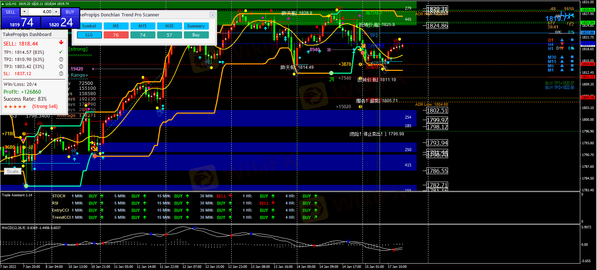Click the blue square next to M1

(572, 70)
